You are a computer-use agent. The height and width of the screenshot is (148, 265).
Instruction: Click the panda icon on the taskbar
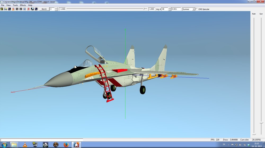(45, 145)
